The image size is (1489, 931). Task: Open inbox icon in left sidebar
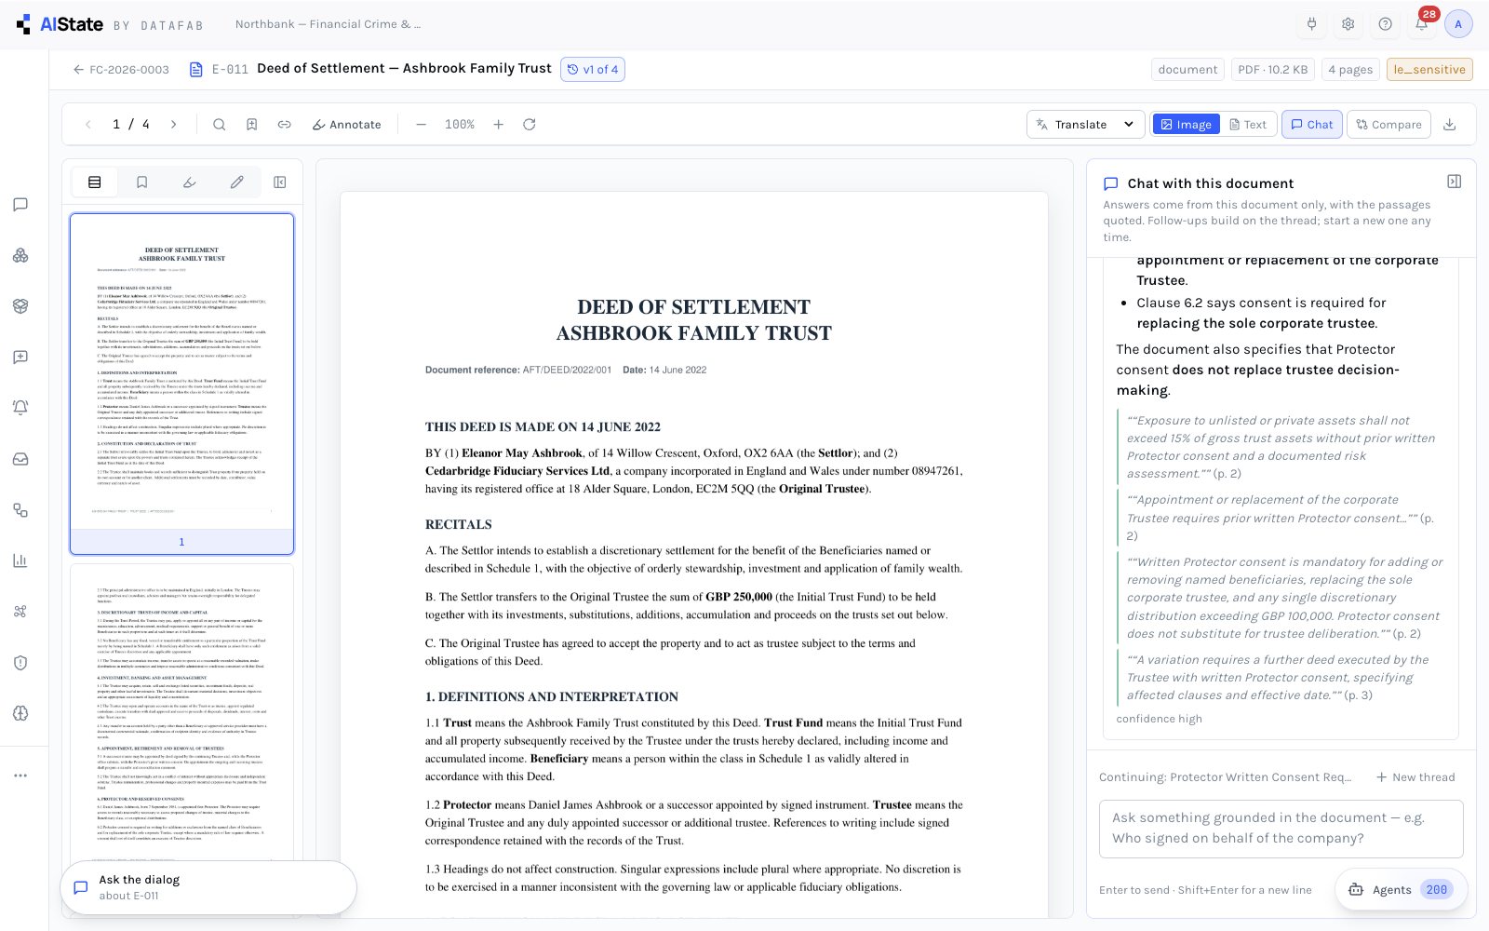tap(20, 459)
